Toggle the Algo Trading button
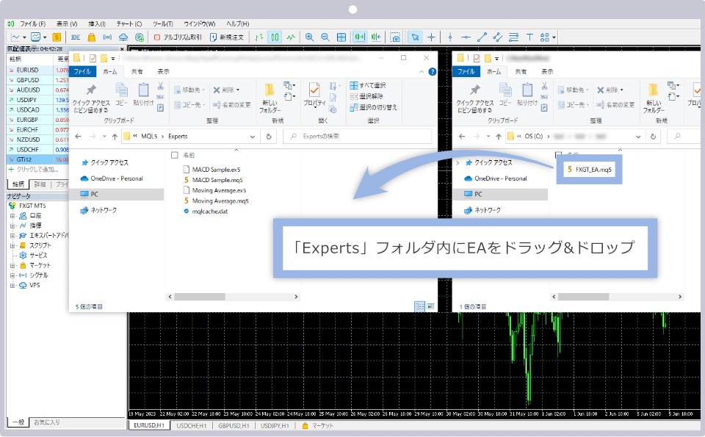 [178, 37]
